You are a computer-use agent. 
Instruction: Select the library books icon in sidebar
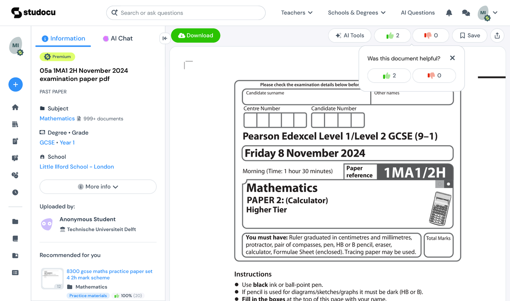point(15,124)
